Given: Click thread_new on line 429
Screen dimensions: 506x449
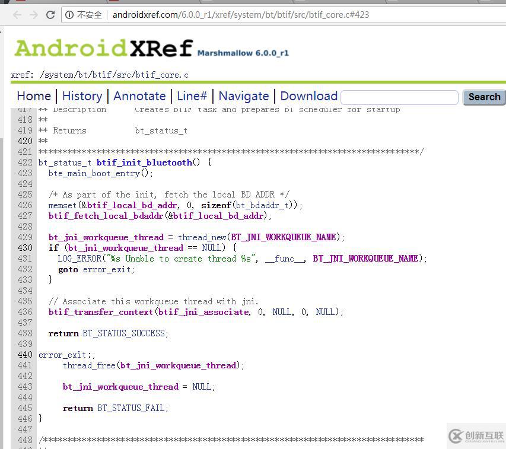Looking at the screenshot, I should [x=202, y=237].
